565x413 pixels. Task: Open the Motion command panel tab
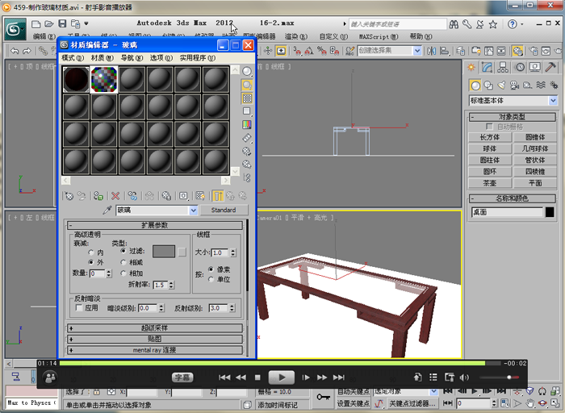pyautogui.click(x=520, y=67)
